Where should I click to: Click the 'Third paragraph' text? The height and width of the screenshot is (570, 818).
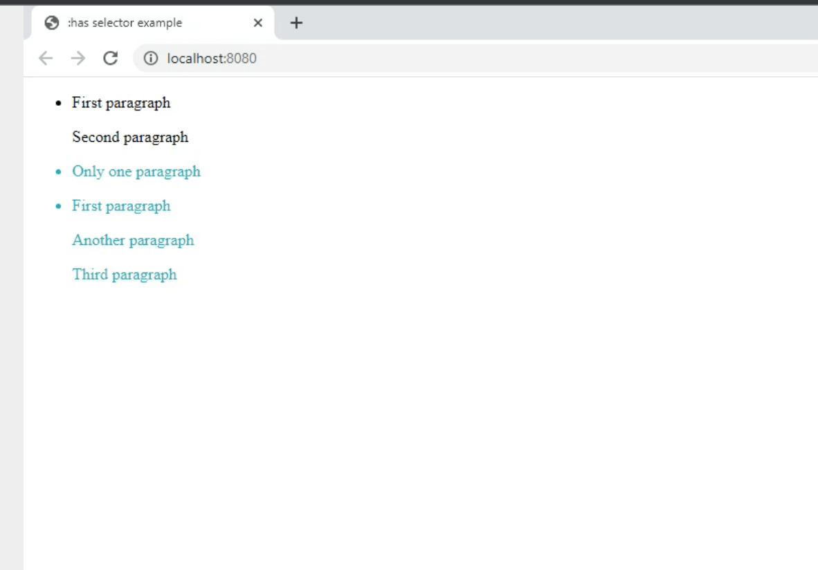pos(125,275)
